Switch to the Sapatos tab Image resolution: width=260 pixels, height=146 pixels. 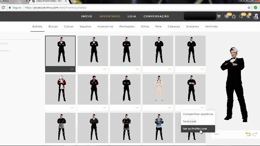[85, 26]
